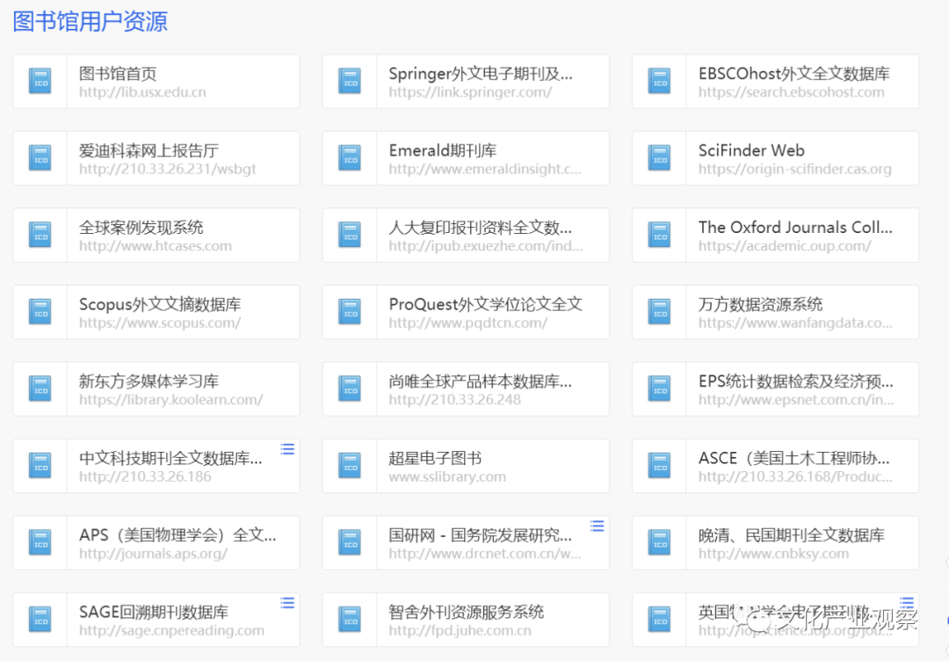The height and width of the screenshot is (661, 949).
Task: Click the http://fpd.juhe.com.cn URL text
Action: (460, 630)
